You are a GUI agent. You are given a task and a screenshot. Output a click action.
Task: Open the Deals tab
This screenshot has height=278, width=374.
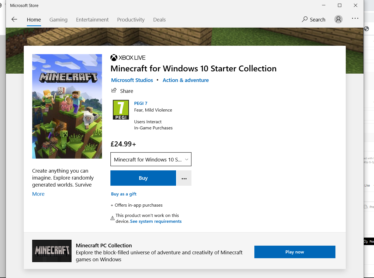159,20
